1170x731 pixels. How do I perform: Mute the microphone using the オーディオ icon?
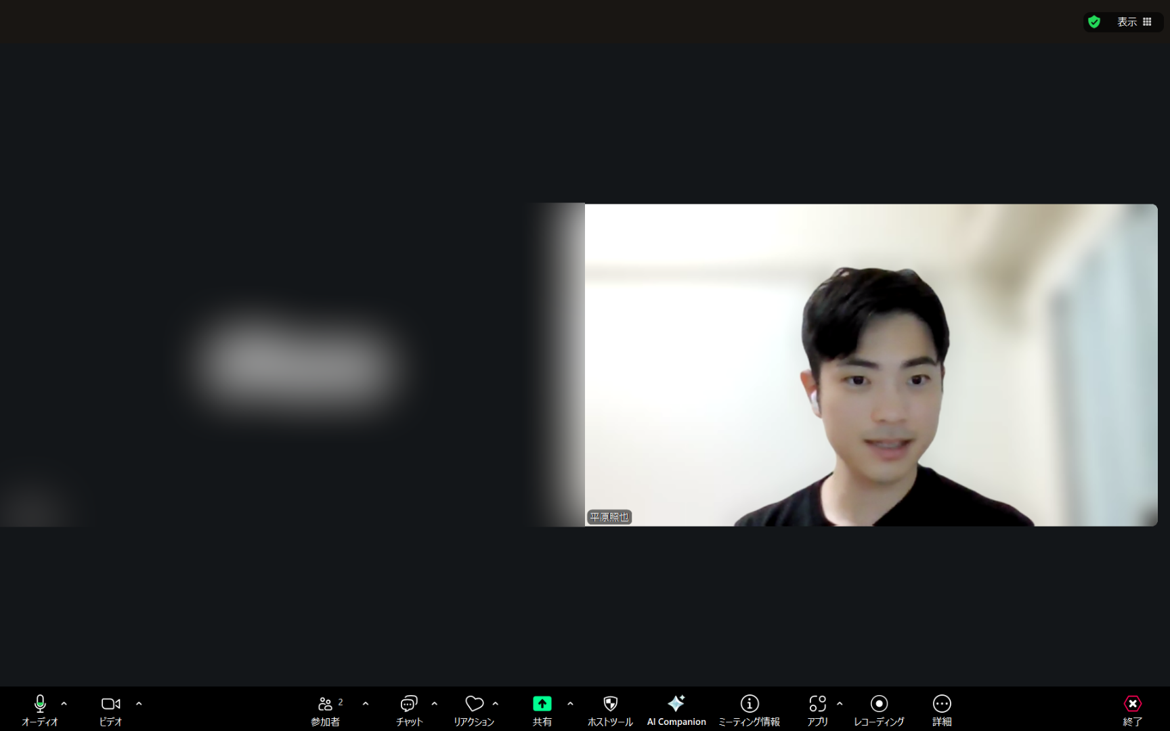40,704
